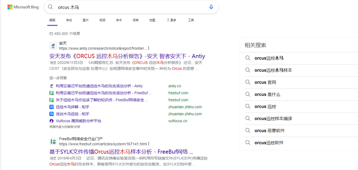Select the 网页 tab

52,20
